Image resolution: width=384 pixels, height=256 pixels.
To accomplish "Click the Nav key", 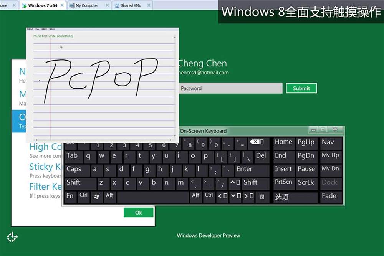I will point(331,143).
